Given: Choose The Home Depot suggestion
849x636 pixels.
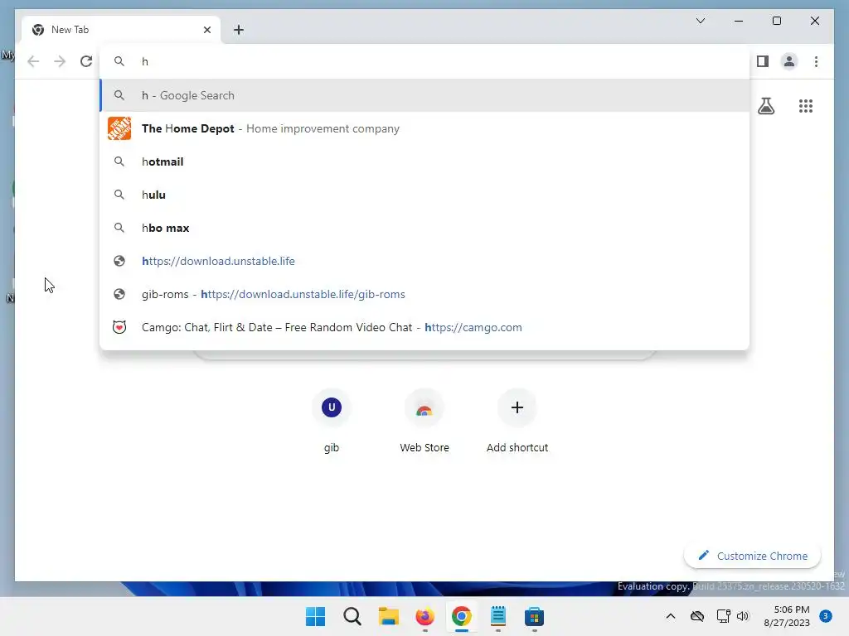Looking at the screenshot, I should [x=424, y=128].
